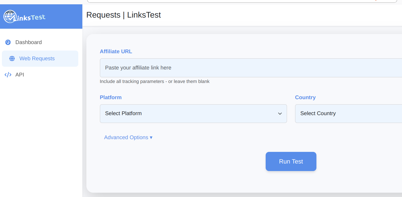Click the Run Test button
Image resolution: width=402 pixels, height=197 pixels.
click(x=291, y=161)
